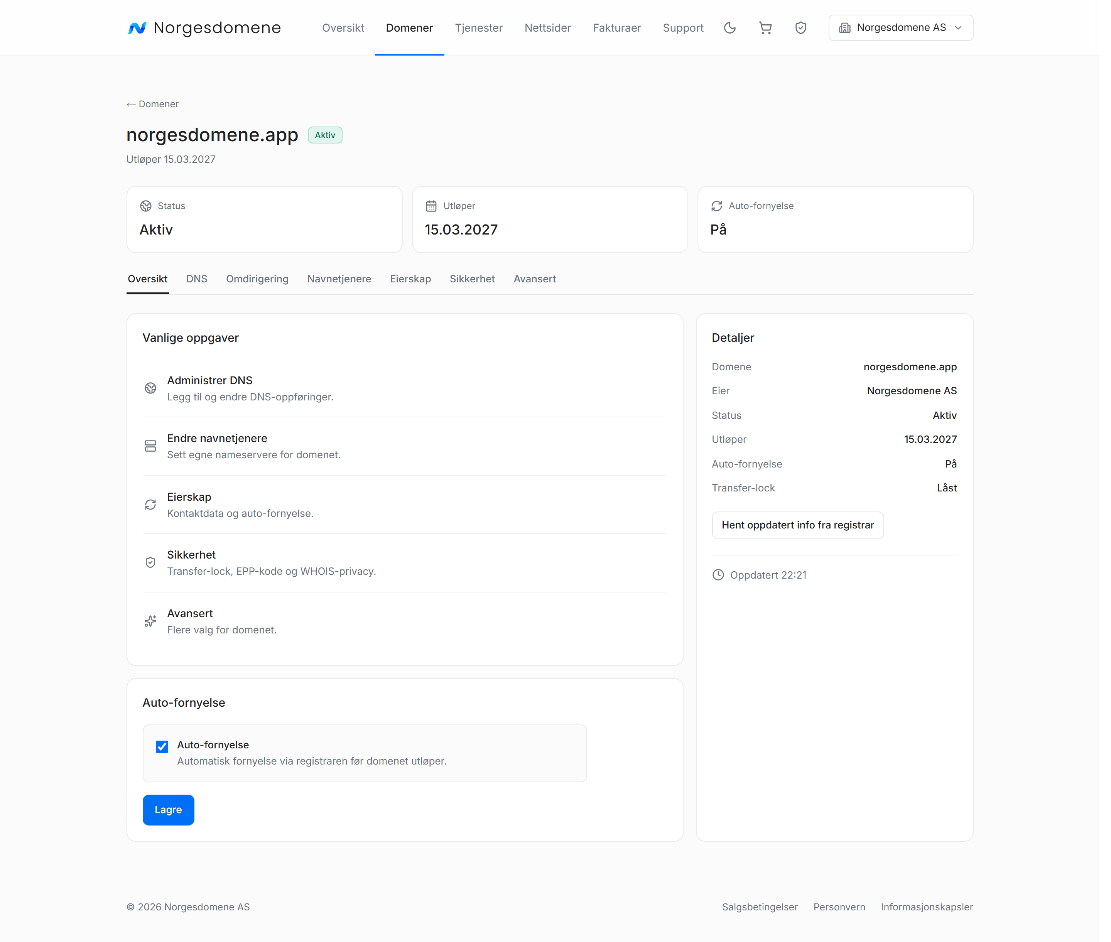Click 'Oppdatert 22:21' text
1111x942 pixels.
click(768, 575)
